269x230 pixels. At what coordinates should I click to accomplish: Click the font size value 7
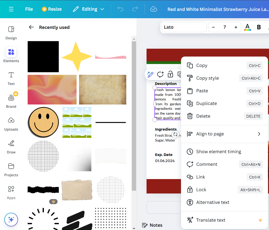point(225,27)
